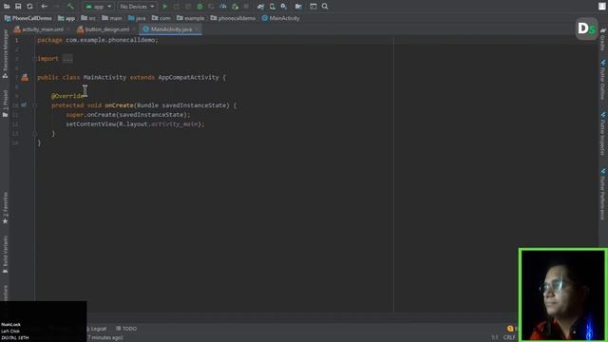
Task: Click the src breadcrumb folder
Action: click(88, 18)
